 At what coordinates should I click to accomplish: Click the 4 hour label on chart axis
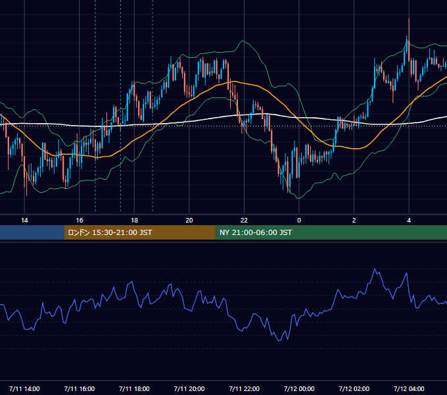(409, 221)
